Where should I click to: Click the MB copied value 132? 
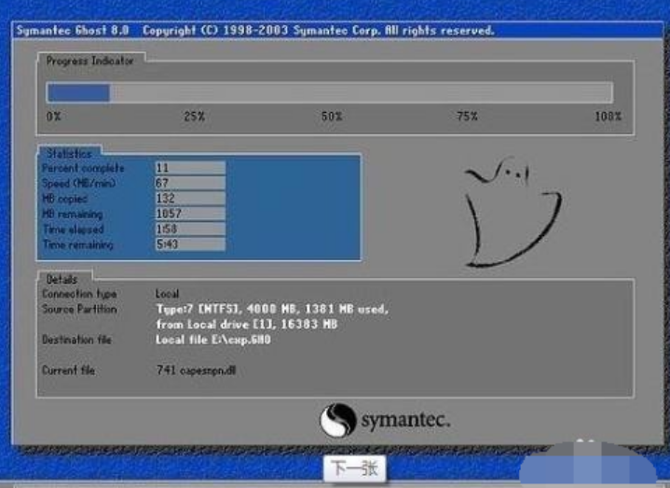coord(190,199)
